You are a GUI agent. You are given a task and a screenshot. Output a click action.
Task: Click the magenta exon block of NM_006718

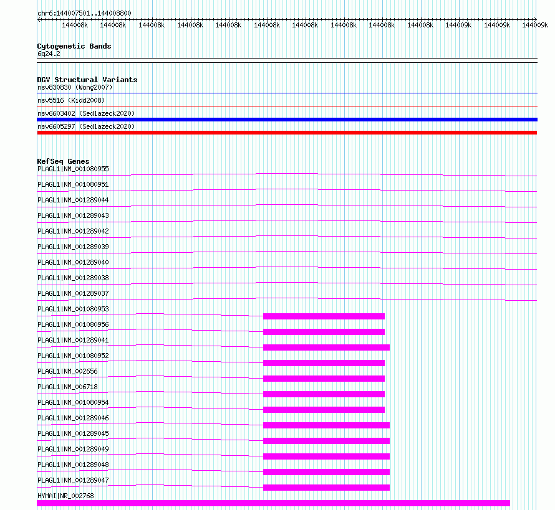(x=324, y=394)
